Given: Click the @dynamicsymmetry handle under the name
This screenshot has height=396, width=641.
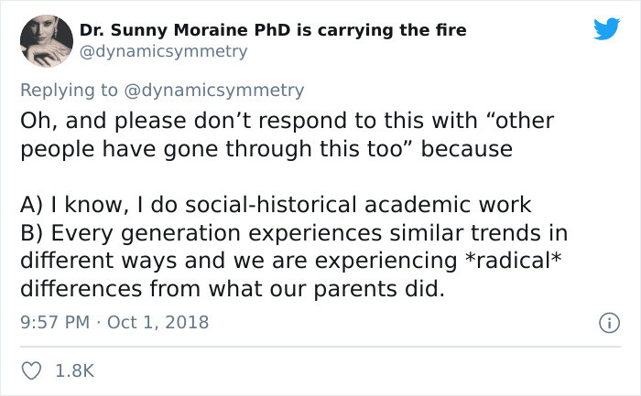Looking at the screenshot, I should 163,52.
